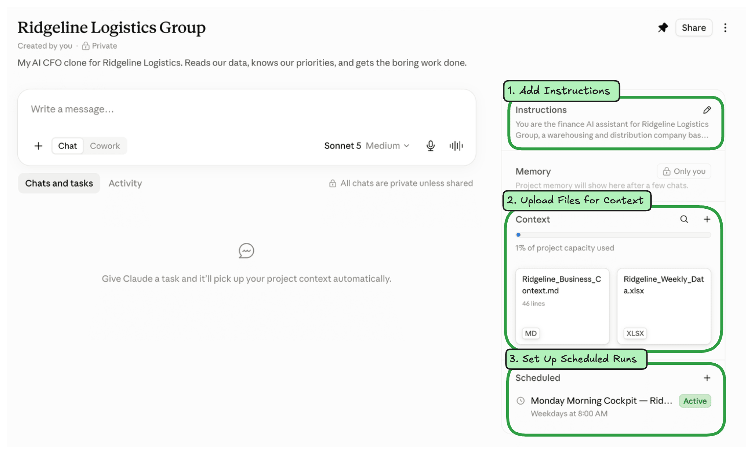Click the chat bubble icon in empty state
Viewport: 753px width, 454px height.
246,251
